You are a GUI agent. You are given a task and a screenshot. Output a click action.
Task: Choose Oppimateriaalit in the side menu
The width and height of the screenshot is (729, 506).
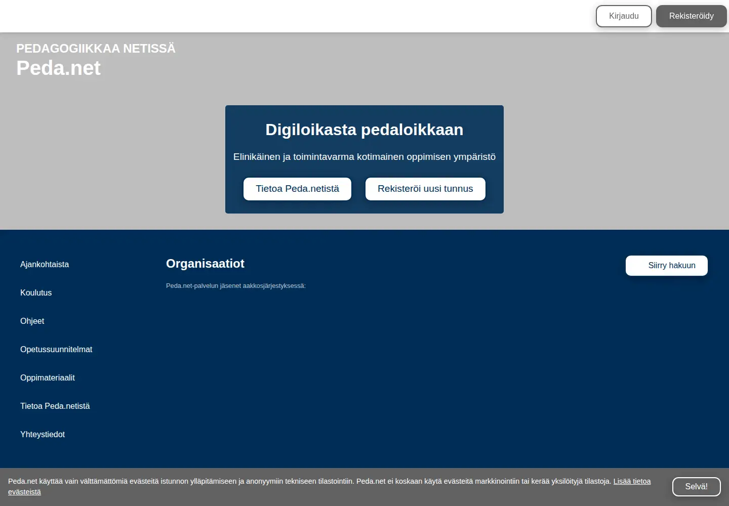48,377
